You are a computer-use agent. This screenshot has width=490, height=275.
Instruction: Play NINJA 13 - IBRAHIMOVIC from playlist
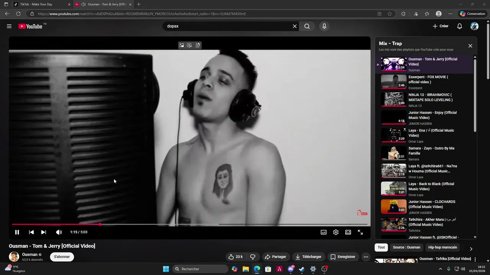425,100
